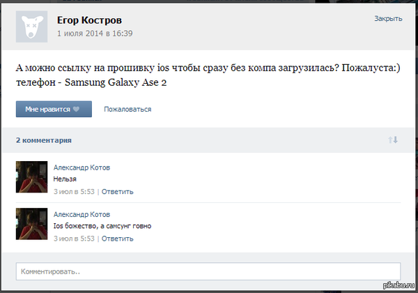Toggle comment sort order arrows icon
Image resolution: width=418 pixels, height=293 pixels.
pyautogui.click(x=393, y=140)
